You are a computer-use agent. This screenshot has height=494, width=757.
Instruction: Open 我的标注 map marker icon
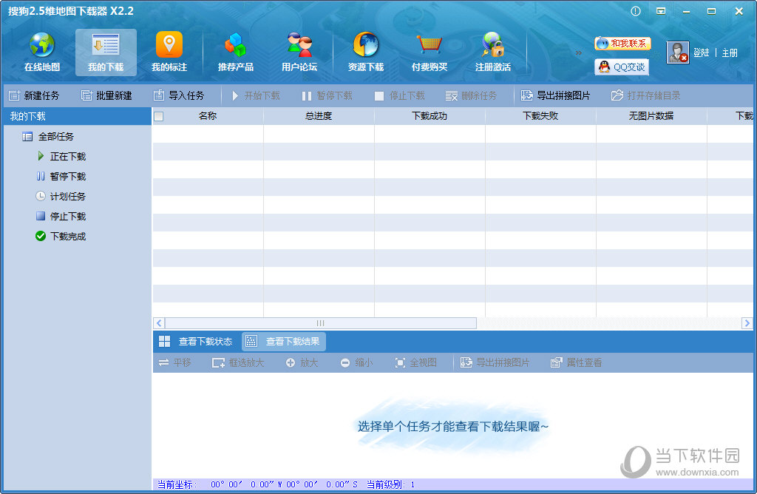click(169, 53)
